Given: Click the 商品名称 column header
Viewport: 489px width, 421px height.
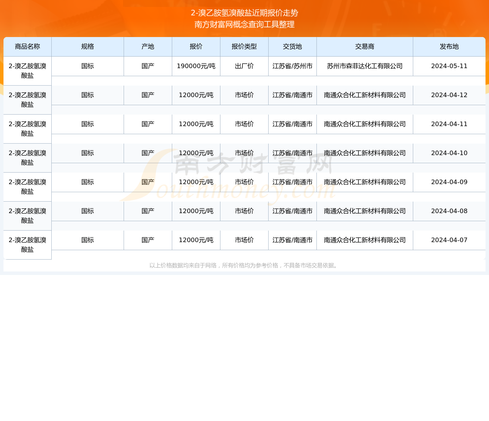Looking at the screenshot, I should point(27,46).
